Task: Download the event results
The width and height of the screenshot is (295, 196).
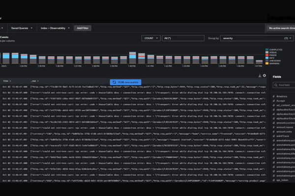Action: point(260,75)
